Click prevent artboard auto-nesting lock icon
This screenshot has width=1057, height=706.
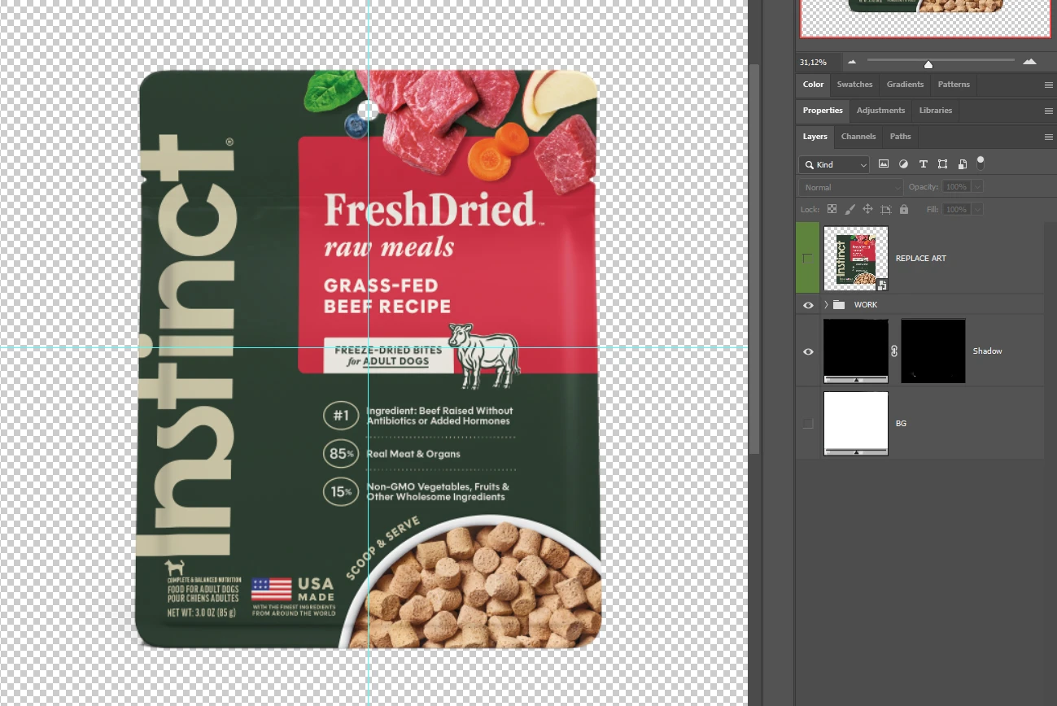pos(886,209)
